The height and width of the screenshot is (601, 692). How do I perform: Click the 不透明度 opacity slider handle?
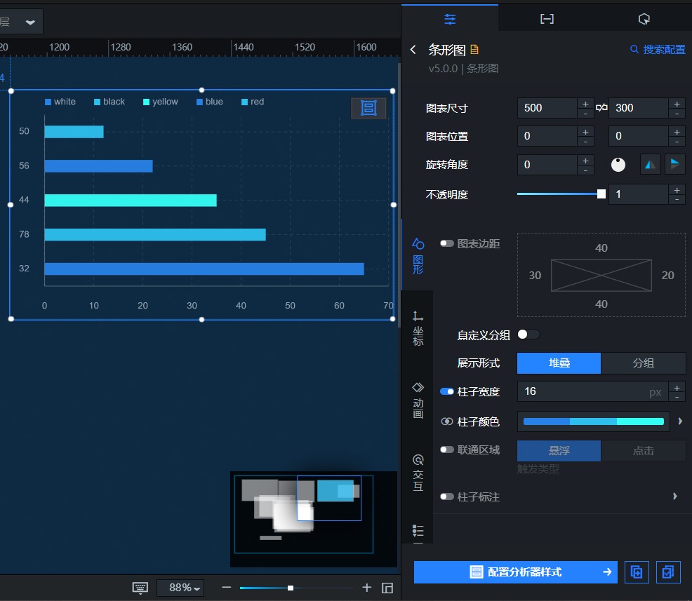click(601, 194)
